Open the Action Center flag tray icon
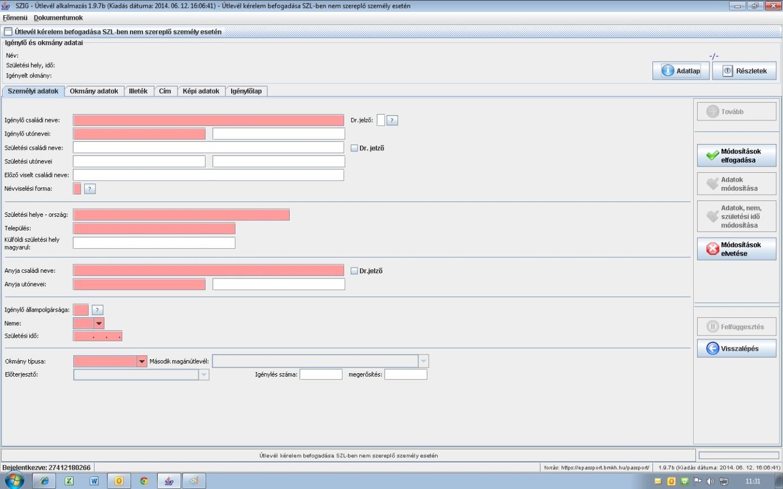Viewport: 783px width, 489px height. pyautogui.click(x=697, y=482)
